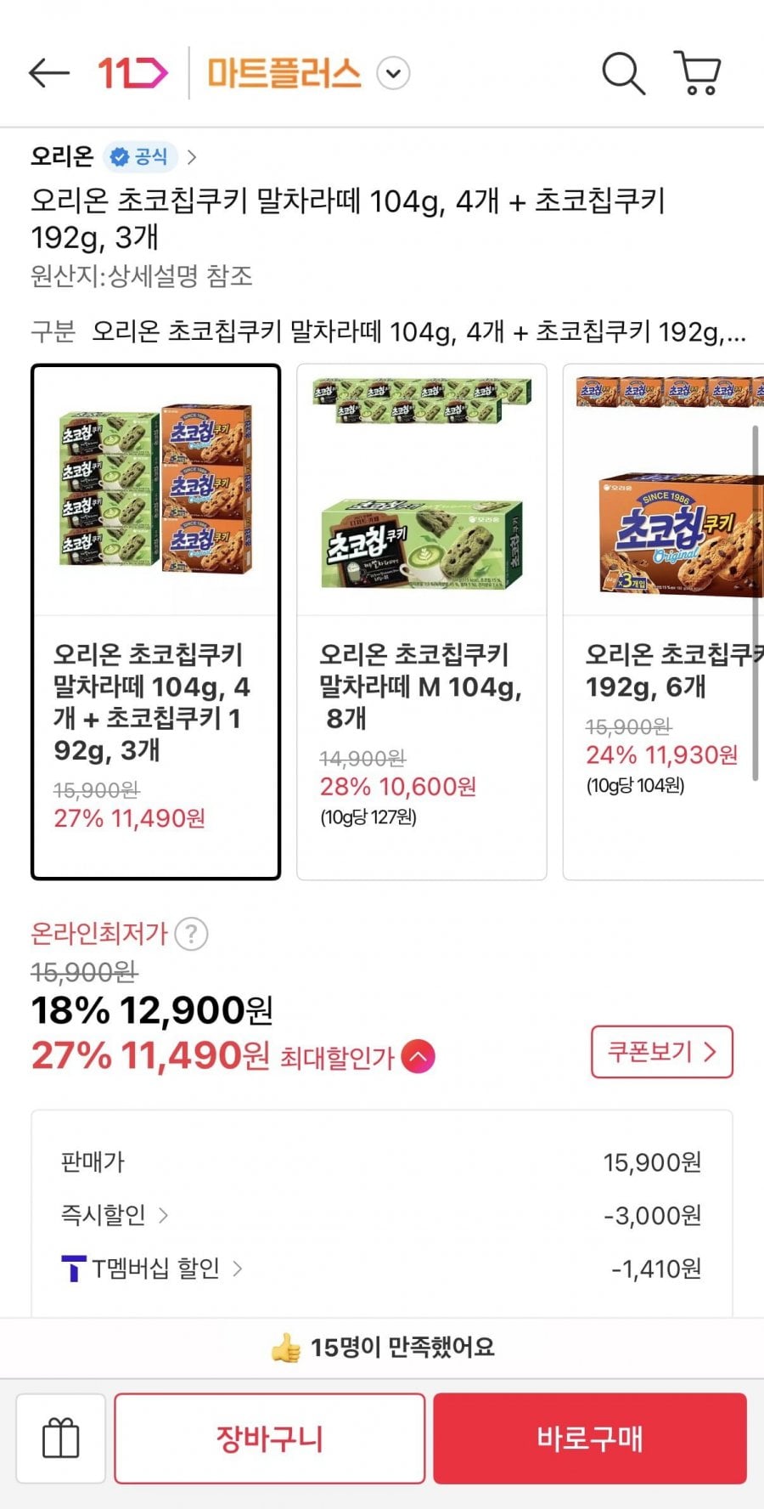
Task: Add to cart with 장바구니 button
Action: point(269,1438)
